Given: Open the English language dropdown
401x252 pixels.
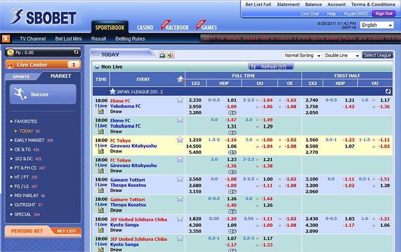Looking at the screenshot, I should pyautogui.click(x=377, y=25).
